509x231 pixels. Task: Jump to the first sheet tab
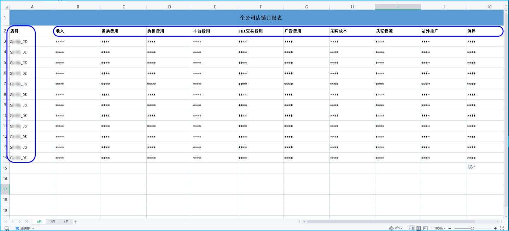click(x=6, y=221)
